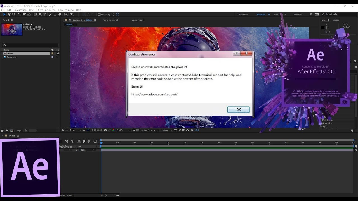This screenshot has width=358, height=201.
Task: Toggle Frame Blending for timeline layers
Action: (x=84, y=142)
